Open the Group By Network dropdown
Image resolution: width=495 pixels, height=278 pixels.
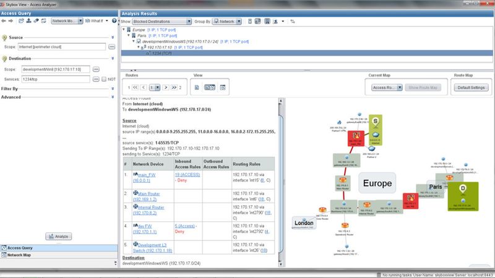(x=227, y=22)
